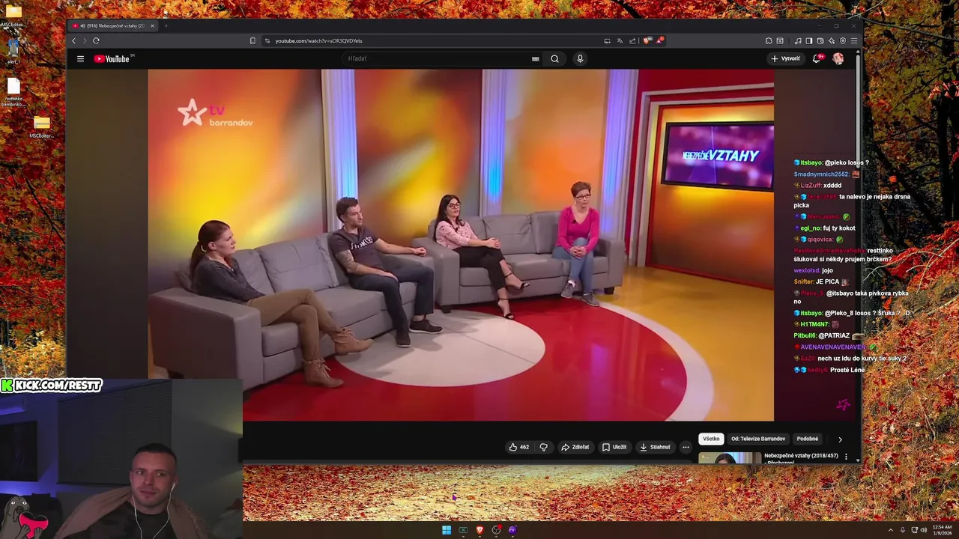This screenshot has height=539, width=959.
Task: Open the YouTube account avatar menu
Action: pos(838,58)
